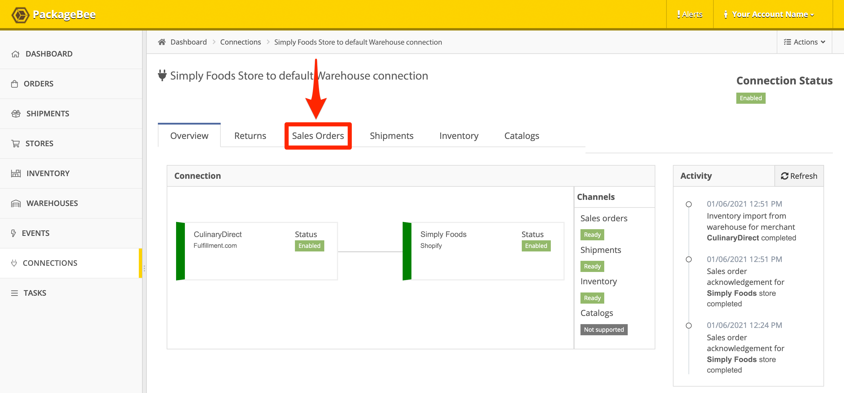Open ORDERS in the sidebar
Screen dimensions: 844x393
pos(71,84)
